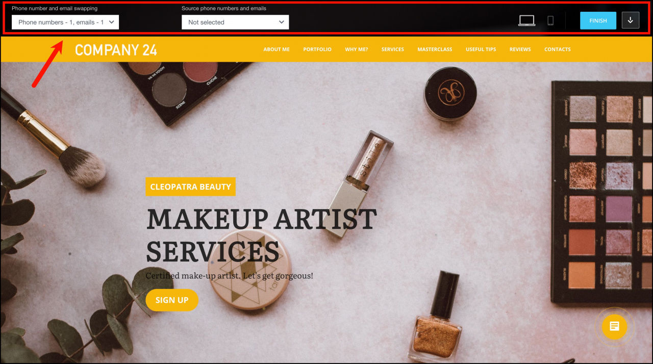
Task: Switch to desktop preview laptop icon
Action: [x=526, y=20]
